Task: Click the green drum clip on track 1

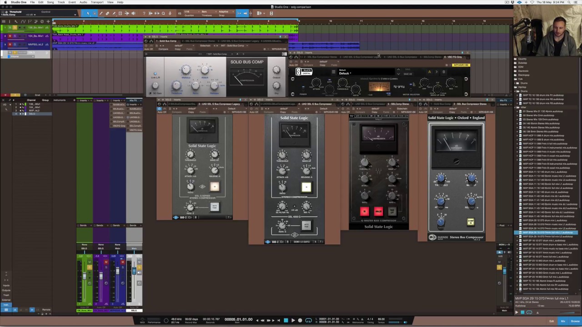Action: pos(176,28)
